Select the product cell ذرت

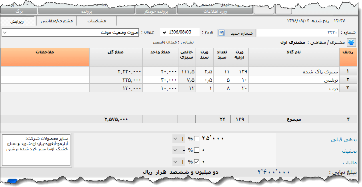[294, 88]
